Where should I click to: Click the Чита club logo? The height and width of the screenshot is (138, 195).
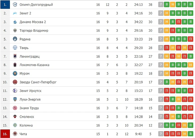[x=15, y=134]
